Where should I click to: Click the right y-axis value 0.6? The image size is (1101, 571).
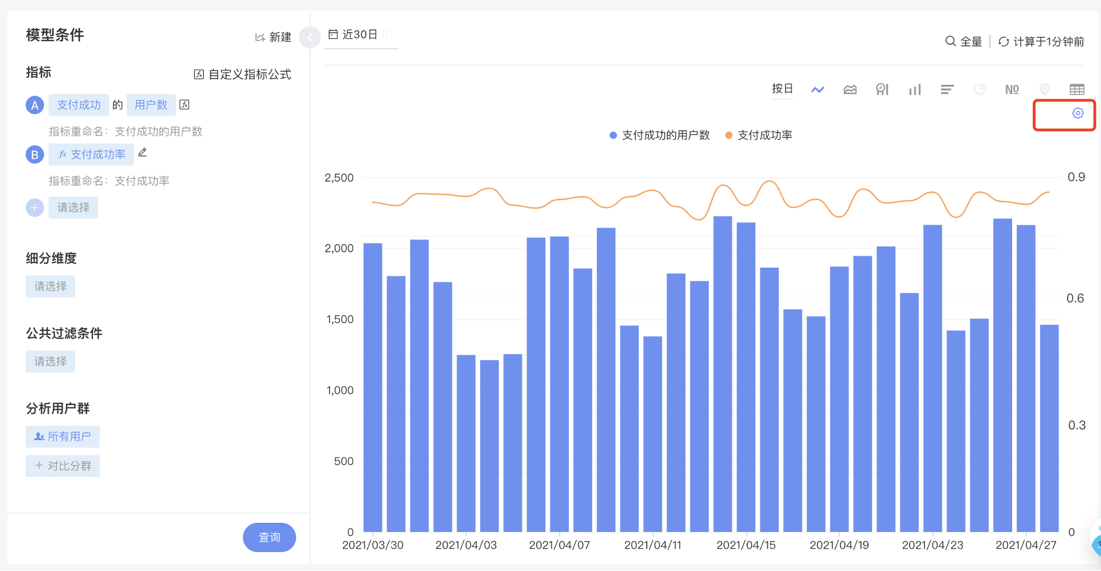click(x=1075, y=298)
